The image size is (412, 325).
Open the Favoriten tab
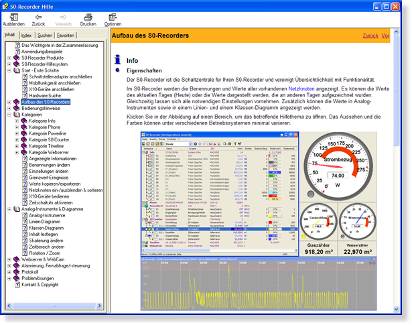[66, 35]
